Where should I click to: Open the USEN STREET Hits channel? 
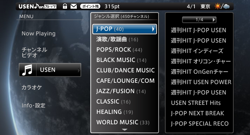[x=196, y=103]
